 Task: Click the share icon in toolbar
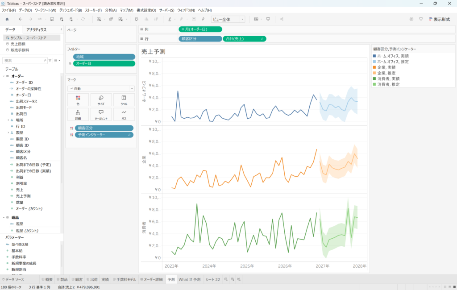[x=282, y=19]
